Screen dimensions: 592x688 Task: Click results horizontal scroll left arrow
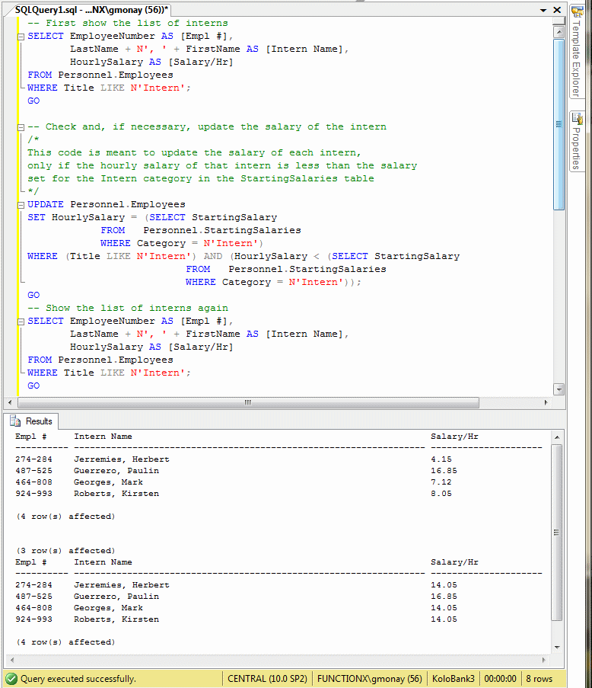(x=12, y=660)
